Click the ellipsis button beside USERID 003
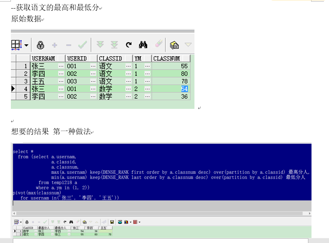 pyautogui.click(x=93, y=81)
